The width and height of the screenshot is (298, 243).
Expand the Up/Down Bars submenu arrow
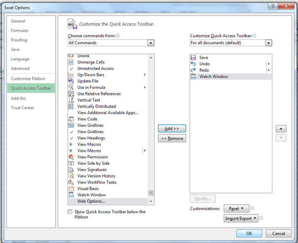click(x=145, y=75)
